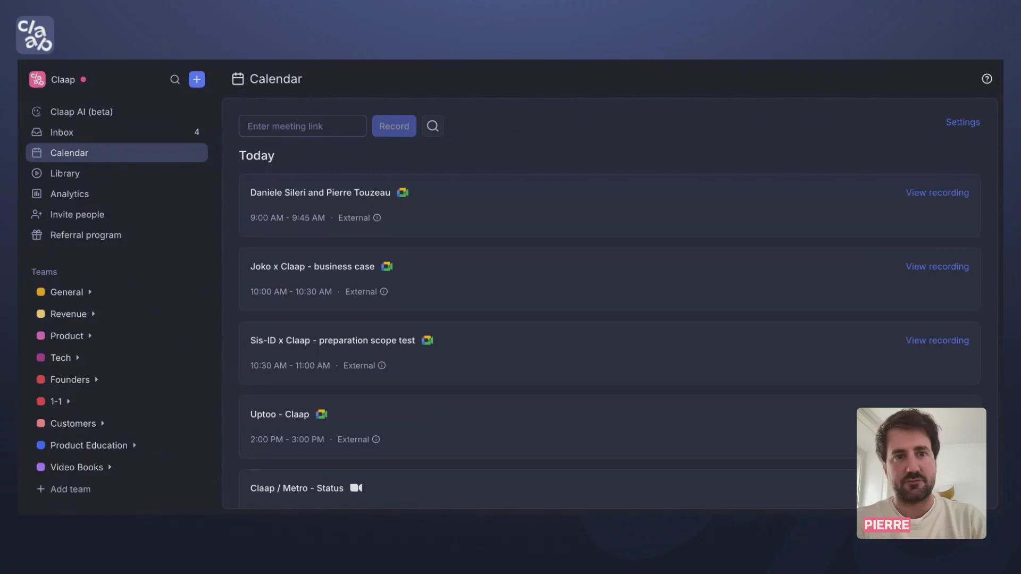The height and width of the screenshot is (574, 1021).
Task: Click the Claap logo in the top-left corner
Action: point(35,35)
